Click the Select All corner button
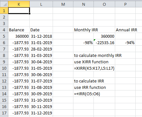The height and width of the screenshot is (117, 142). coord(4,4)
